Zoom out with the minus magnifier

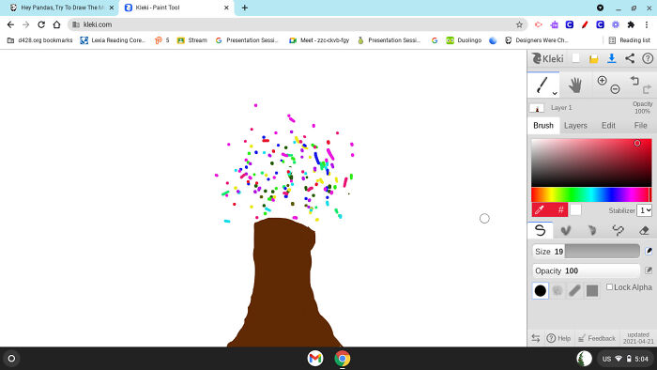[x=615, y=89]
